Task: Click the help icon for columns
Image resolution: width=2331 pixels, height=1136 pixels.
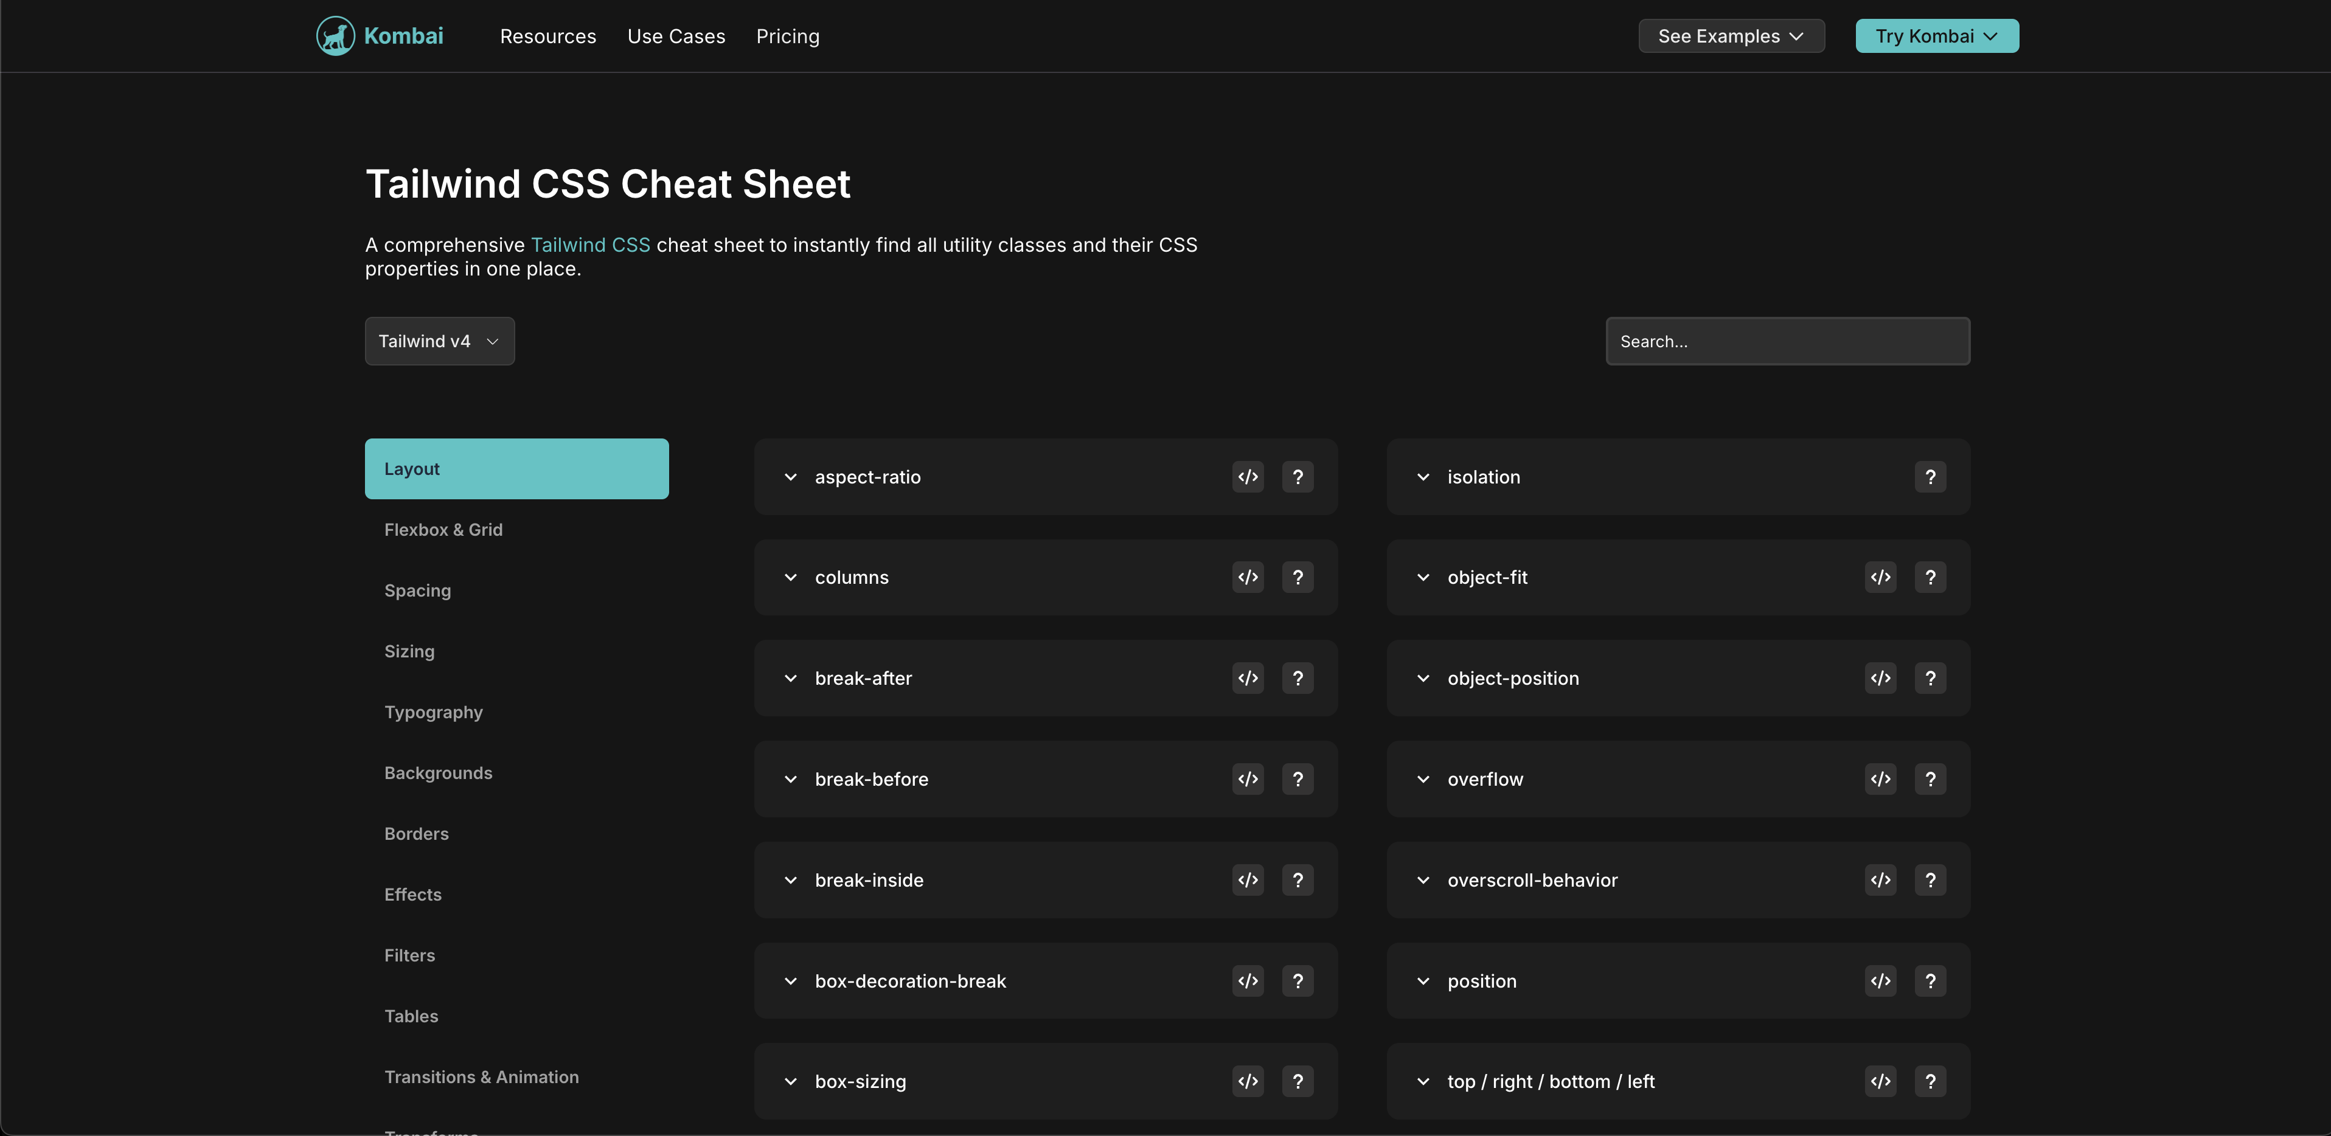Action: (x=1298, y=577)
